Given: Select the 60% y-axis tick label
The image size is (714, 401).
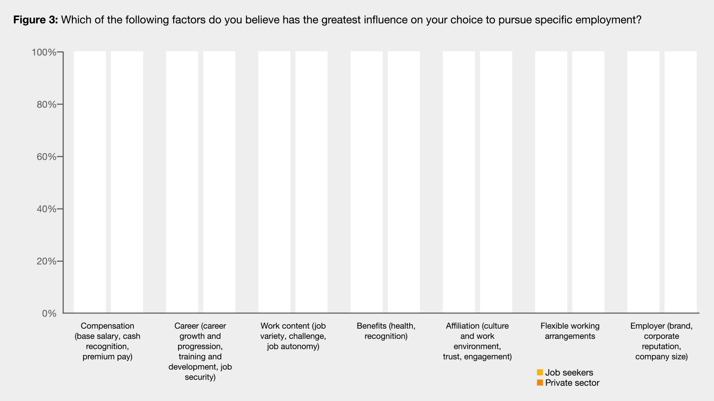Looking at the screenshot, I should click(46, 157).
